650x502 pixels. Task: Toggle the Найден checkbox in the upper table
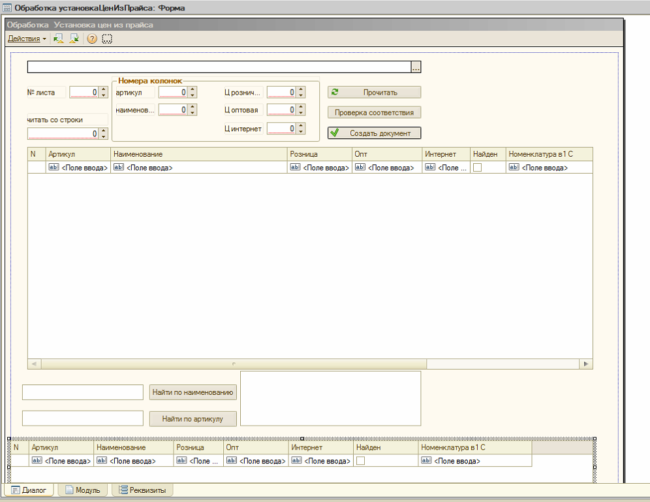[x=478, y=168]
